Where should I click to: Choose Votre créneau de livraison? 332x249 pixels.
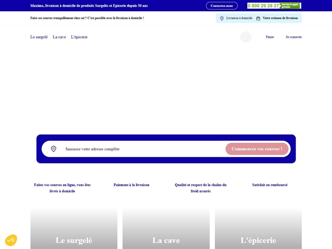[280, 18]
